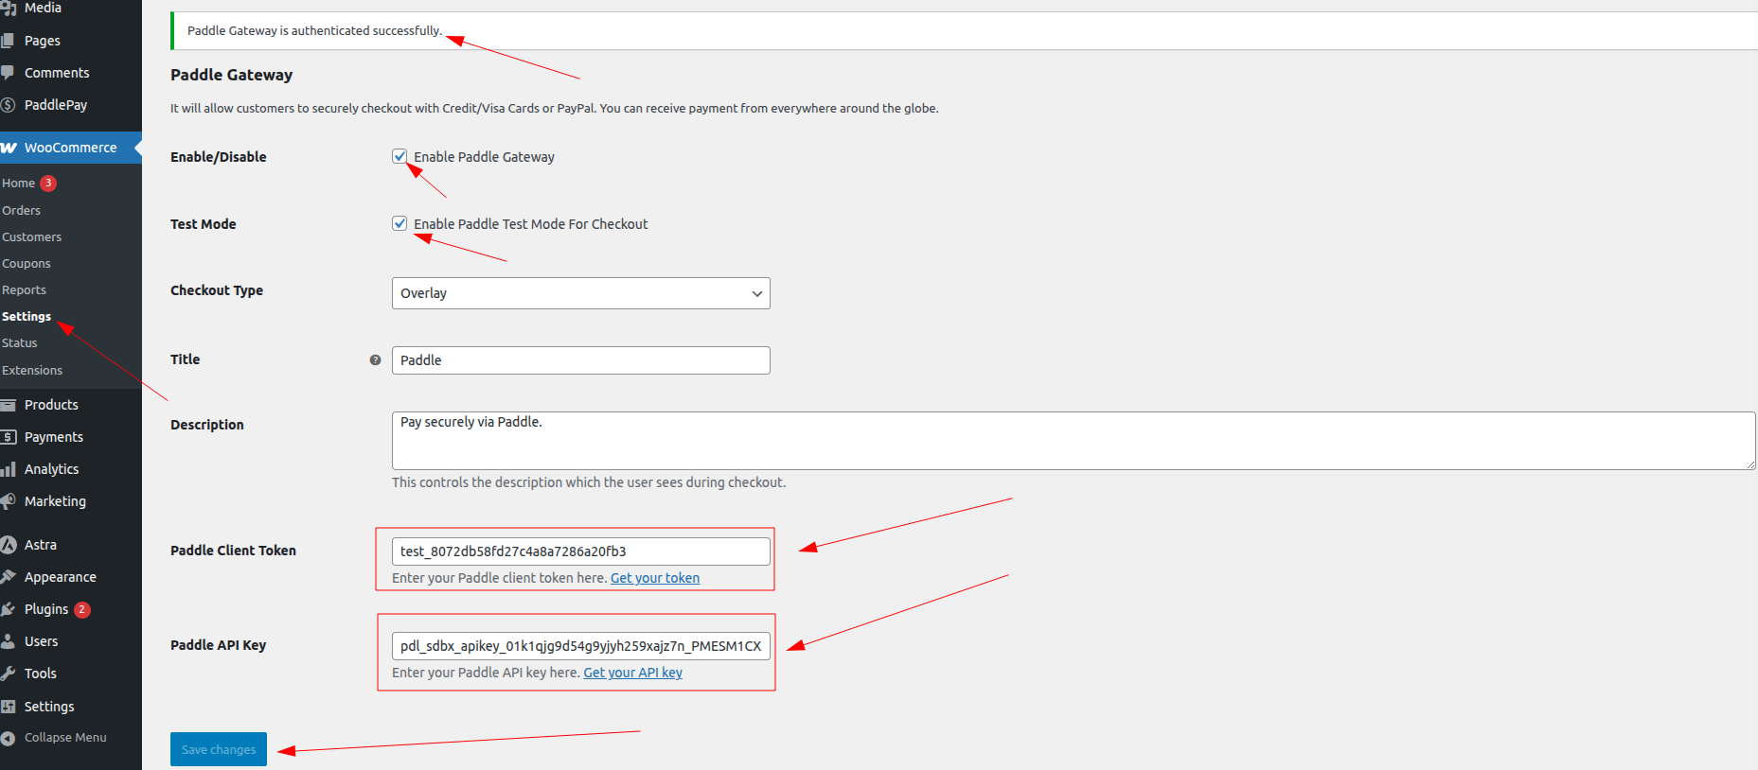Click the Save changes button

(219, 749)
